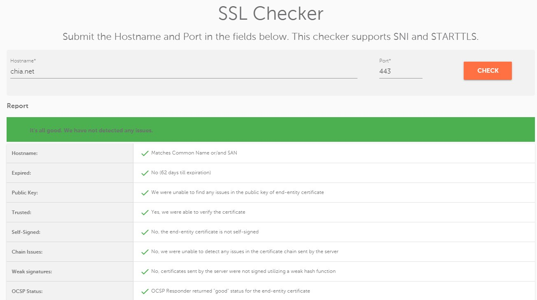This screenshot has width=537, height=300.
Task: Click the green checkmark in the Expired row
Action: 145,173
